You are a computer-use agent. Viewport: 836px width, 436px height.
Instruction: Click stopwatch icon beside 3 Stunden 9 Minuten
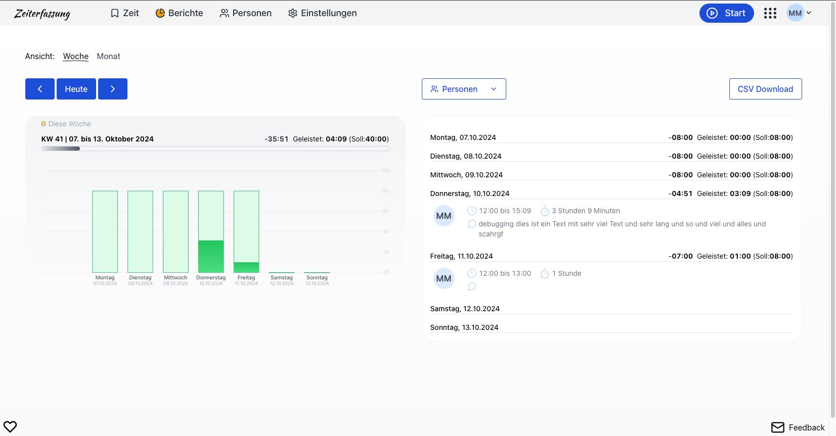click(545, 211)
